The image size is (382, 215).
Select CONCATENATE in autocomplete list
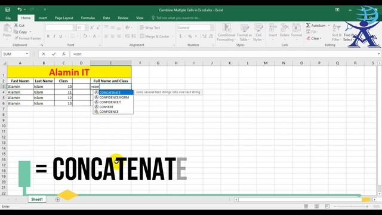[113, 93]
